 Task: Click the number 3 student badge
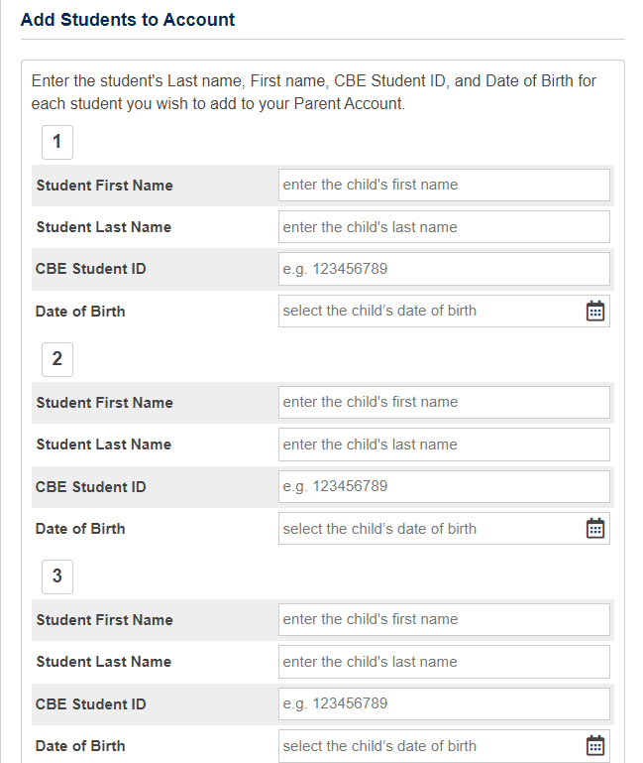pyautogui.click(x=56, y=576)
